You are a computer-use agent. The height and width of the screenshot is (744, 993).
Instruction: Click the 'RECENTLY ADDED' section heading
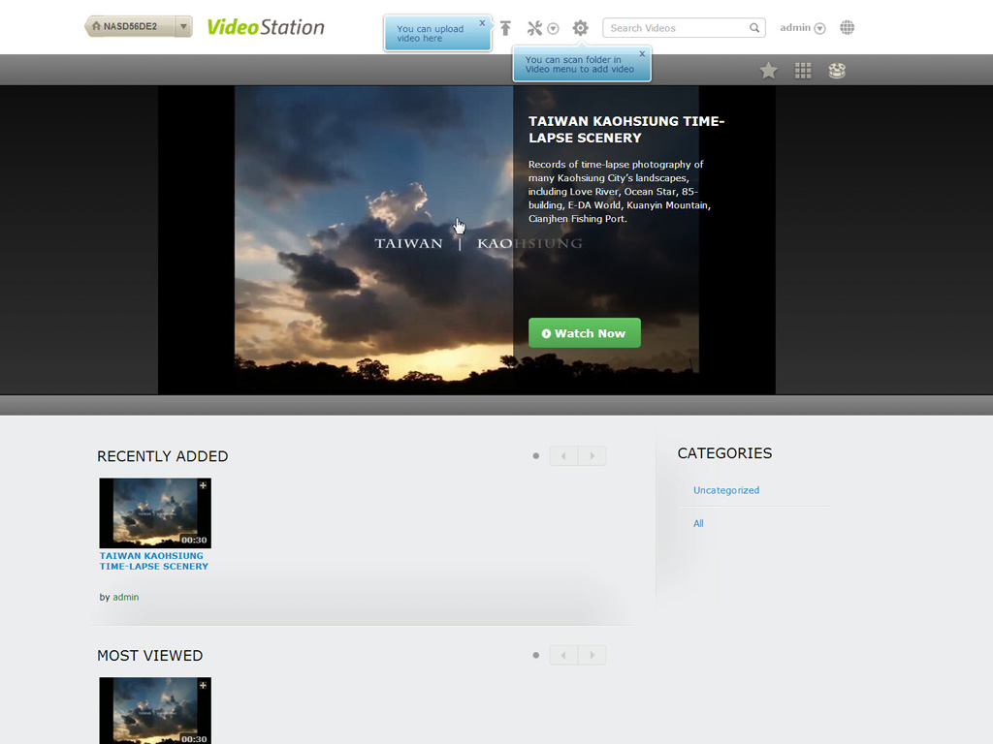pos(162,456)
